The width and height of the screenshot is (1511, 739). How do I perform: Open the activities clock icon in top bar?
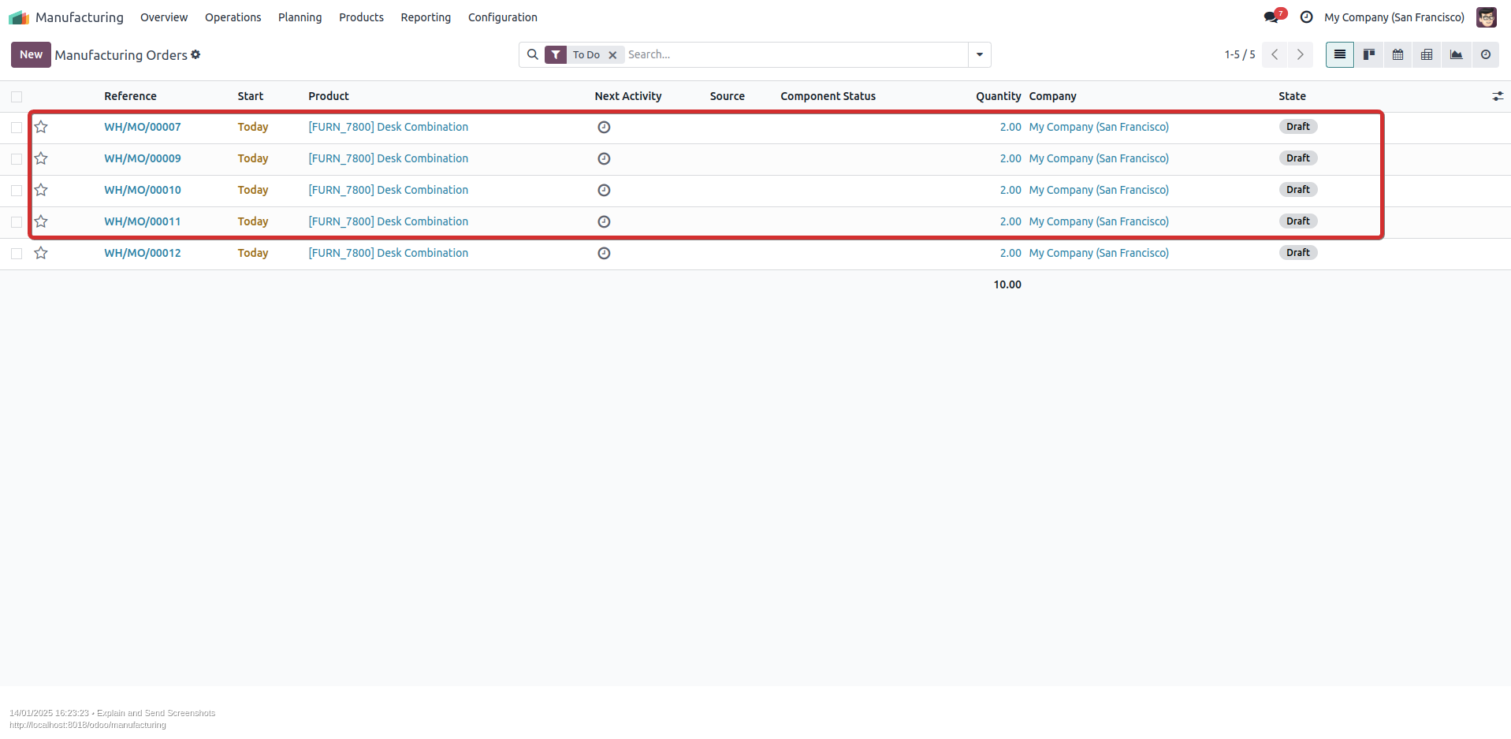1306,17
